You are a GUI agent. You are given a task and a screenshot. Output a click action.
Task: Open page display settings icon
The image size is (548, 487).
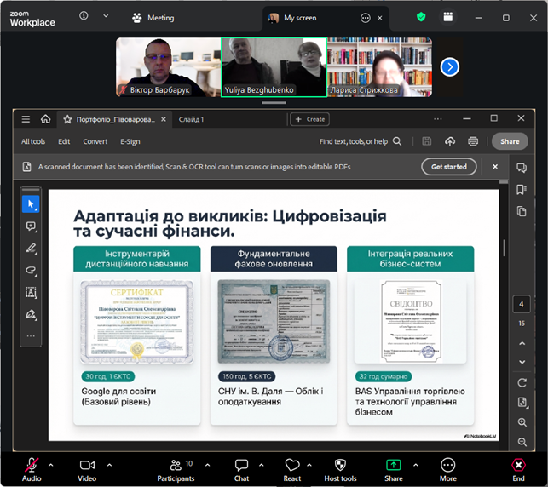[522, 402]
